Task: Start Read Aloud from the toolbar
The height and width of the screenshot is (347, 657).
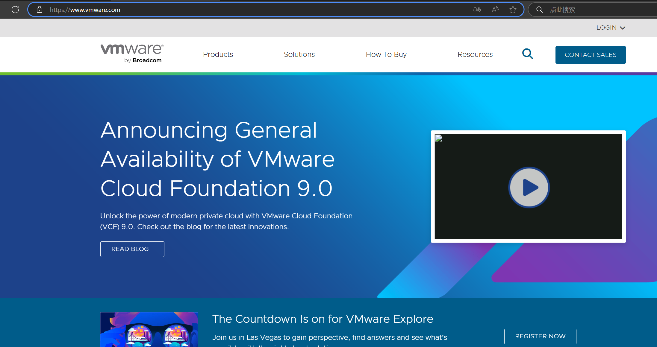Action: coord(495,9)
